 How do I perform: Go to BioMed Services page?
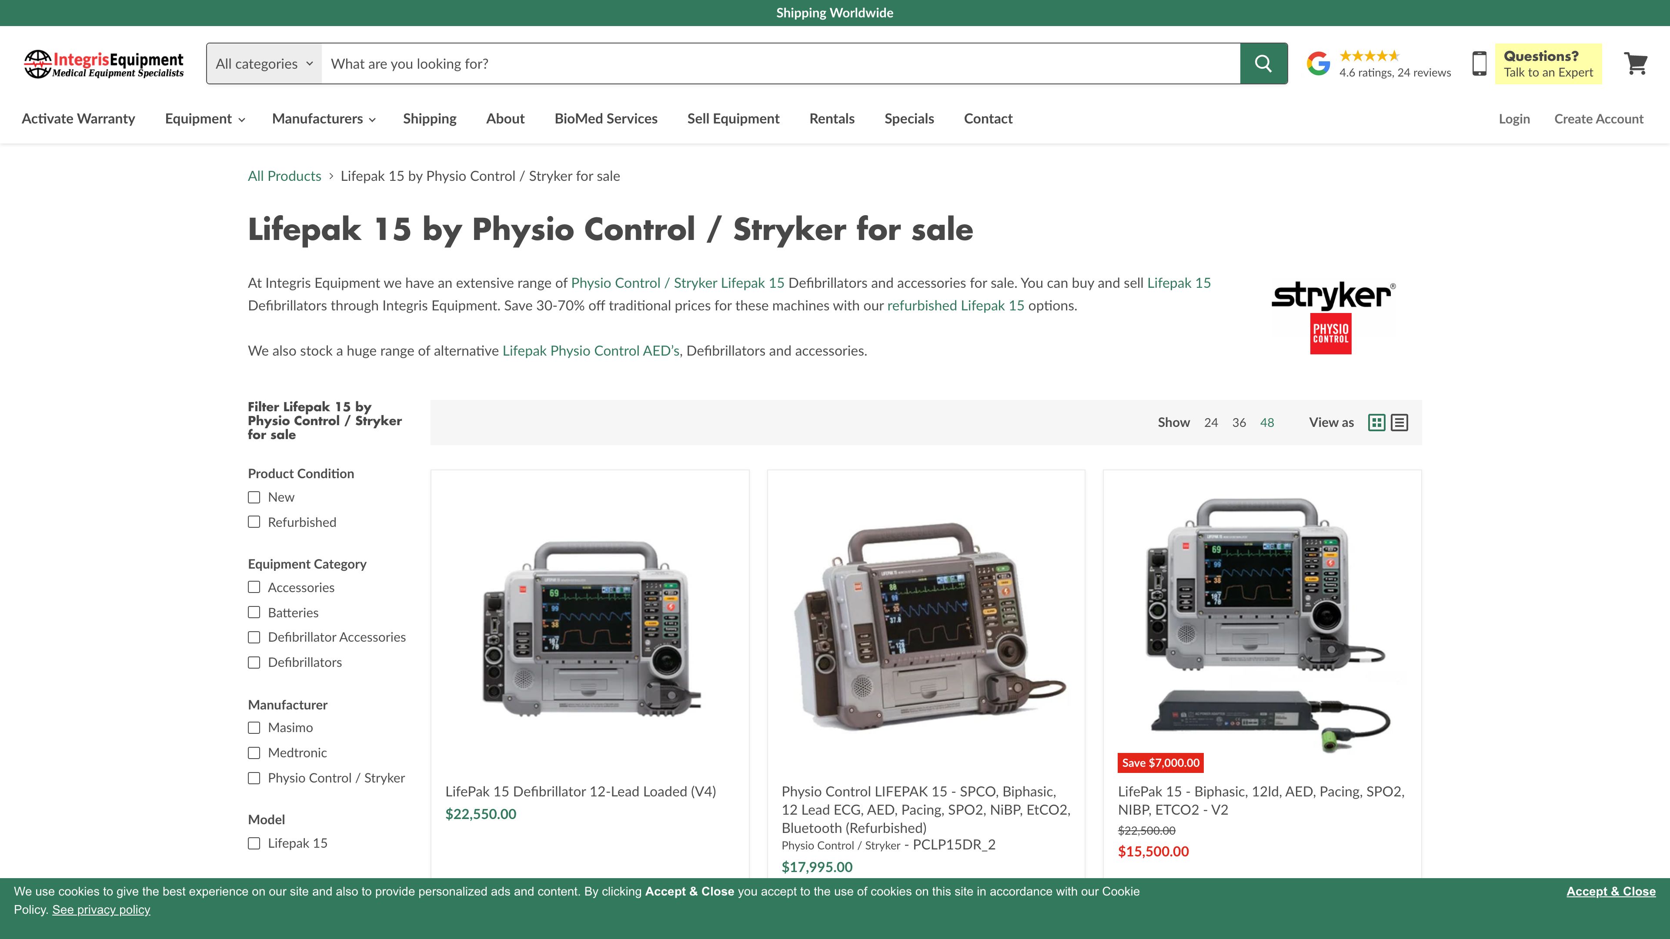(x=605, y=119)
